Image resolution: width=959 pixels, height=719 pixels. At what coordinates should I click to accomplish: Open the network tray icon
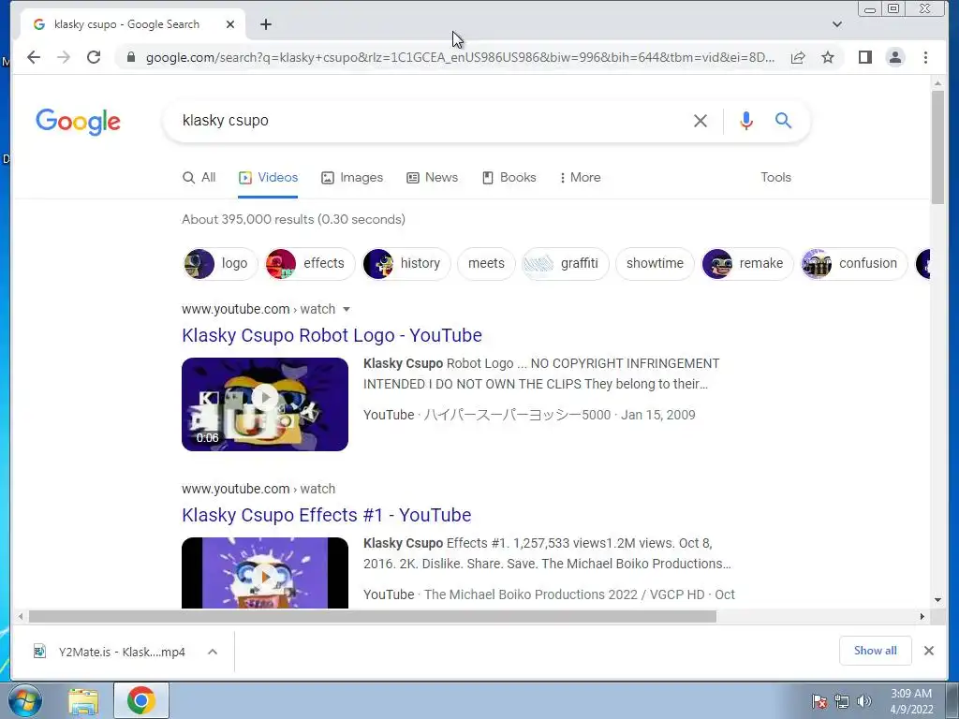pos(842,701)
